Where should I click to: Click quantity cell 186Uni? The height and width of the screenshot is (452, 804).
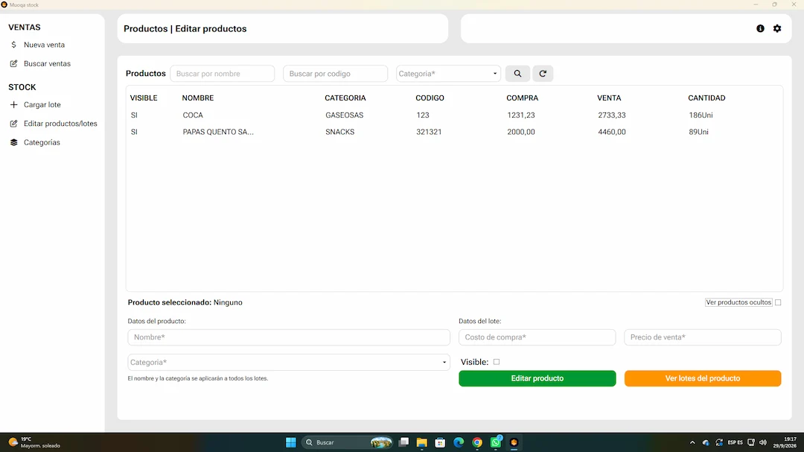tap(701, 115)
